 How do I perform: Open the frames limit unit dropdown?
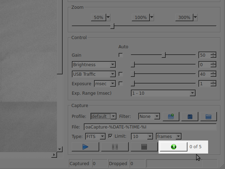point(178,136)
